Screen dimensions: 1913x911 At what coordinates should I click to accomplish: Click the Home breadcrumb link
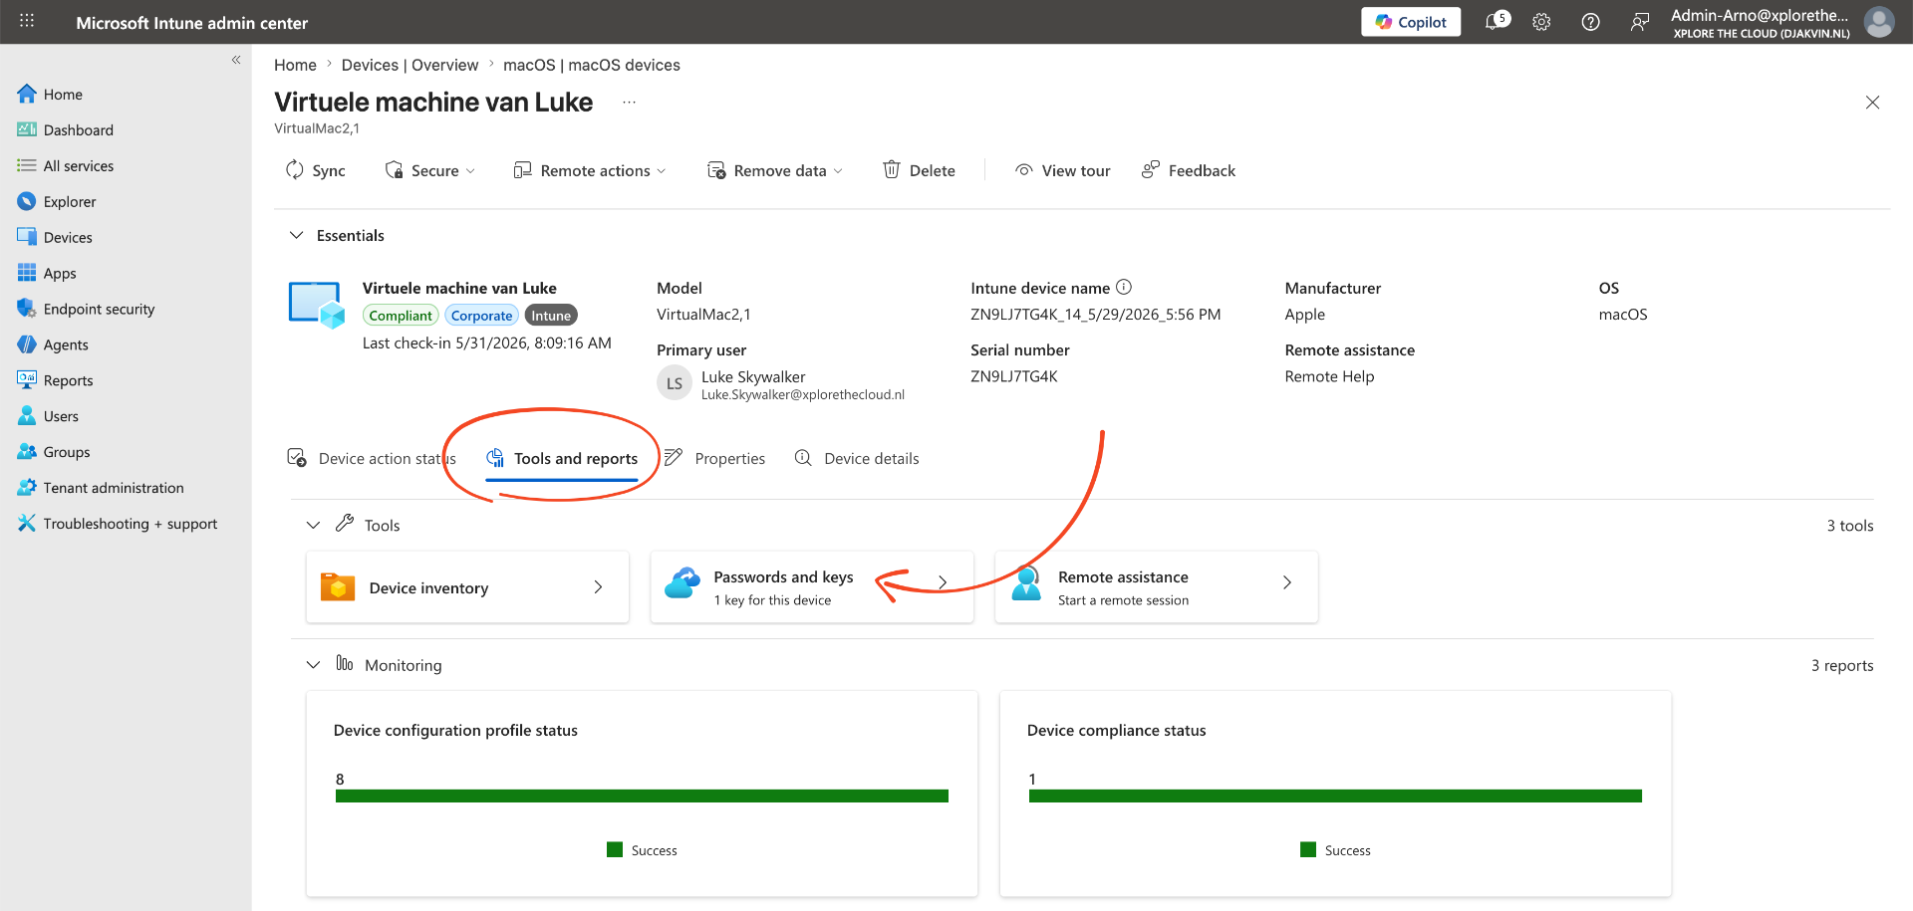(x=295, y=65)
